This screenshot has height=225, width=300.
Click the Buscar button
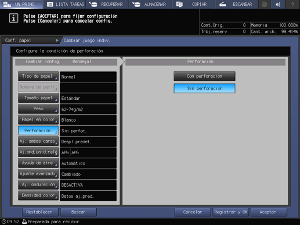click(x=78, y=212)
